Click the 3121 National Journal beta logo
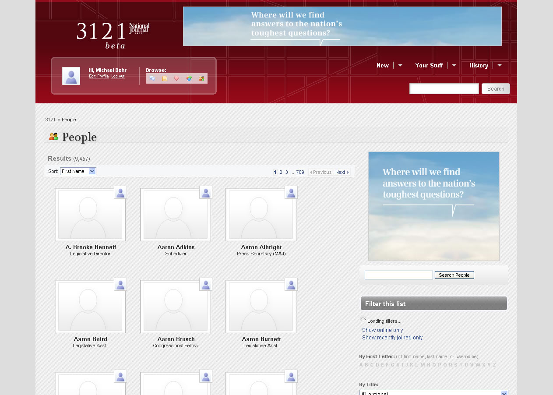This screenshot has width=553, height=395. tap(113, 35)
